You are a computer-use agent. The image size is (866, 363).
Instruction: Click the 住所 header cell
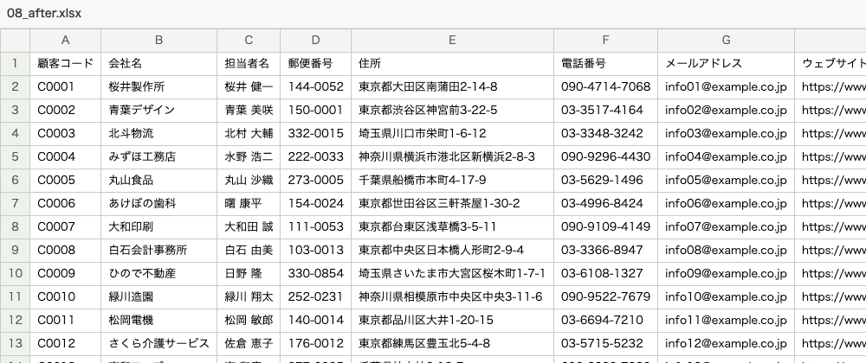pyautogui.click(x=452, y=64)
